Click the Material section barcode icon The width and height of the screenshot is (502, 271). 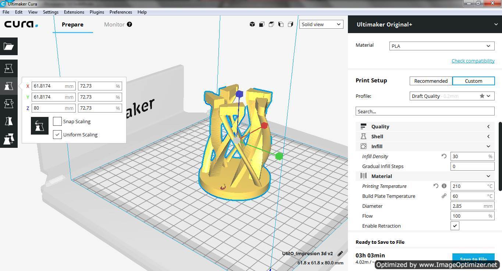pyautogui.click(x=363, y=176)
